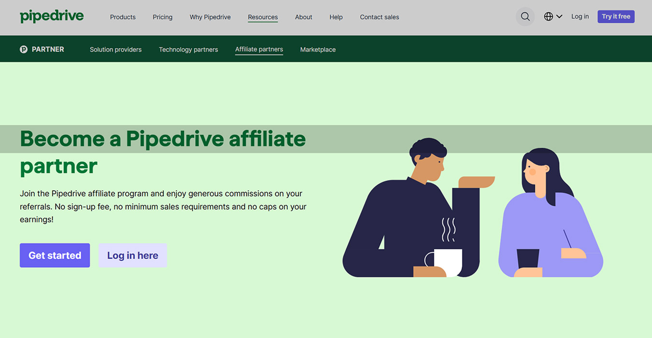652x338 pixels.
Task: Open the Why Pipedrive menu
Action: click(x=210, y=17)
